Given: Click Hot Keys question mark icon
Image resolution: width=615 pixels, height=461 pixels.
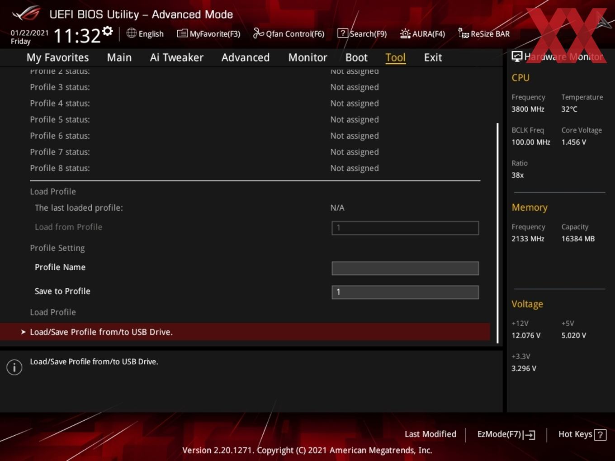Looking at the screenshot, I should [x=600, y=435].
